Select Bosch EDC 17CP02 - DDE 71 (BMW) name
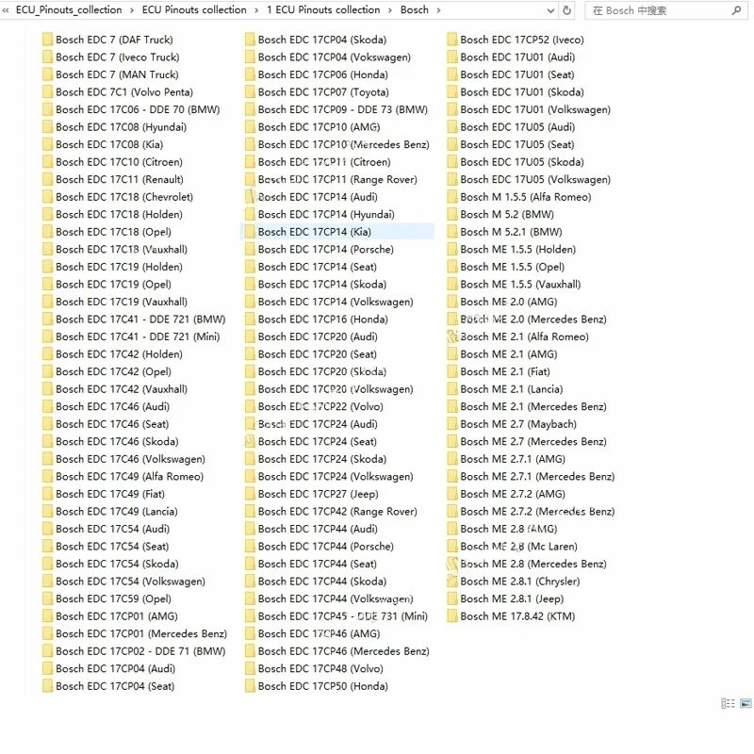Viewport: 754px width, 754px height. click(x=140, y=651)
